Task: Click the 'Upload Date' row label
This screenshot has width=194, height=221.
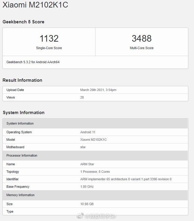Action: 15,90
